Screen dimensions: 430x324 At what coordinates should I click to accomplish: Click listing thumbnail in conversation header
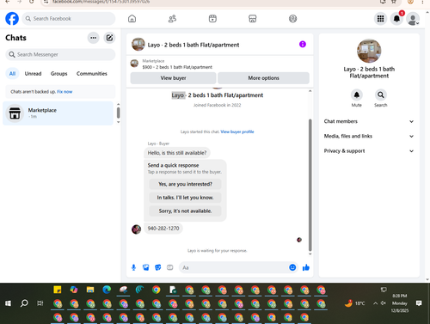point(138,45)
